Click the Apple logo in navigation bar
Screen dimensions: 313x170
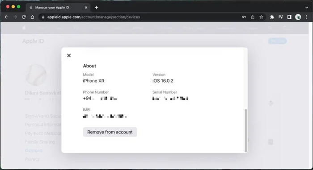(24, 28)
